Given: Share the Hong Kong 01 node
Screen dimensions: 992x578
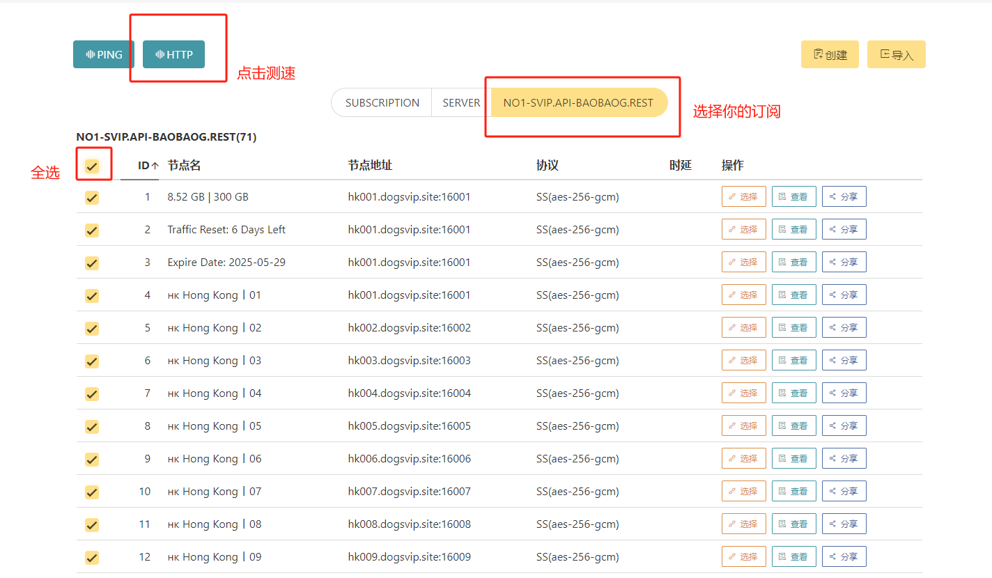Looking at the screenshot, I should point(844,295).
